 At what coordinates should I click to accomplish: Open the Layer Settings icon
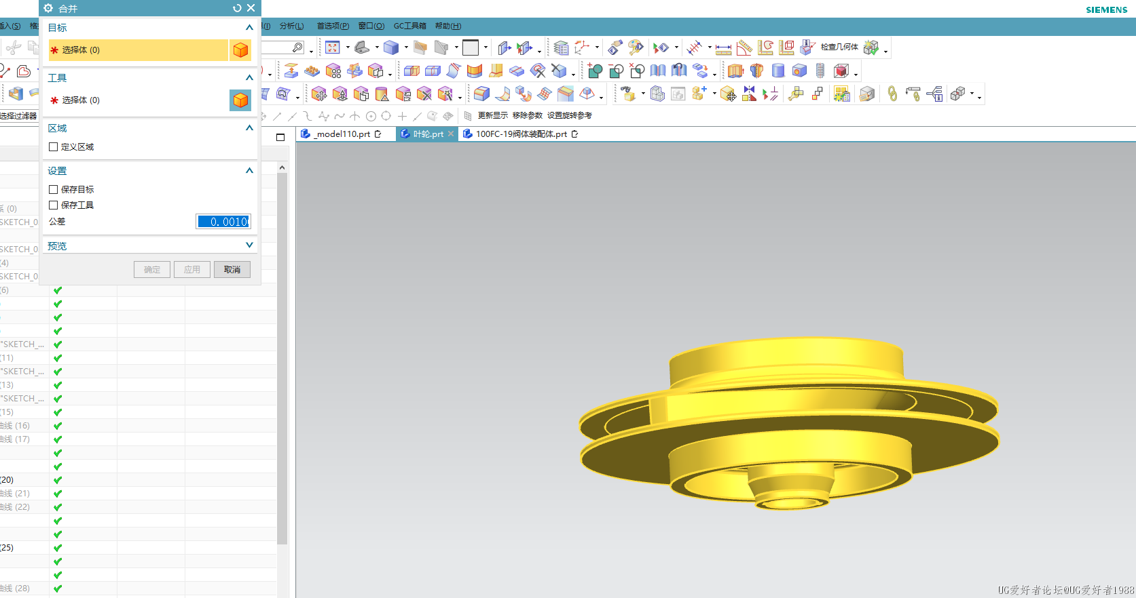point(561,47)
